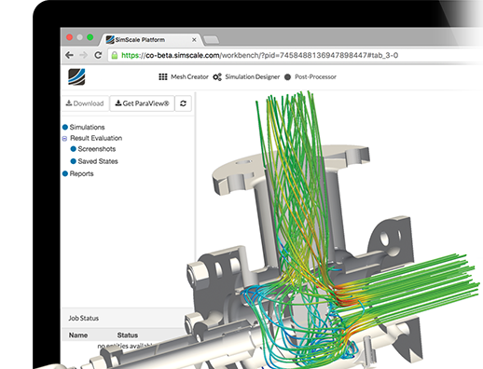
Task: Click the Status column header
Action: click(128, 335)
